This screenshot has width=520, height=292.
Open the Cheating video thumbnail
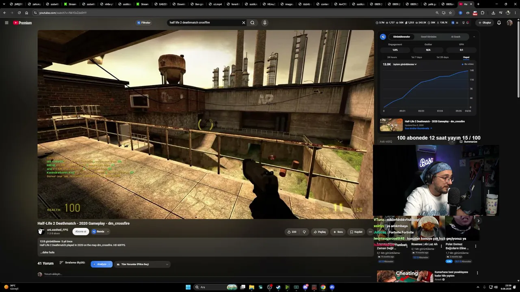coord(405,276)
